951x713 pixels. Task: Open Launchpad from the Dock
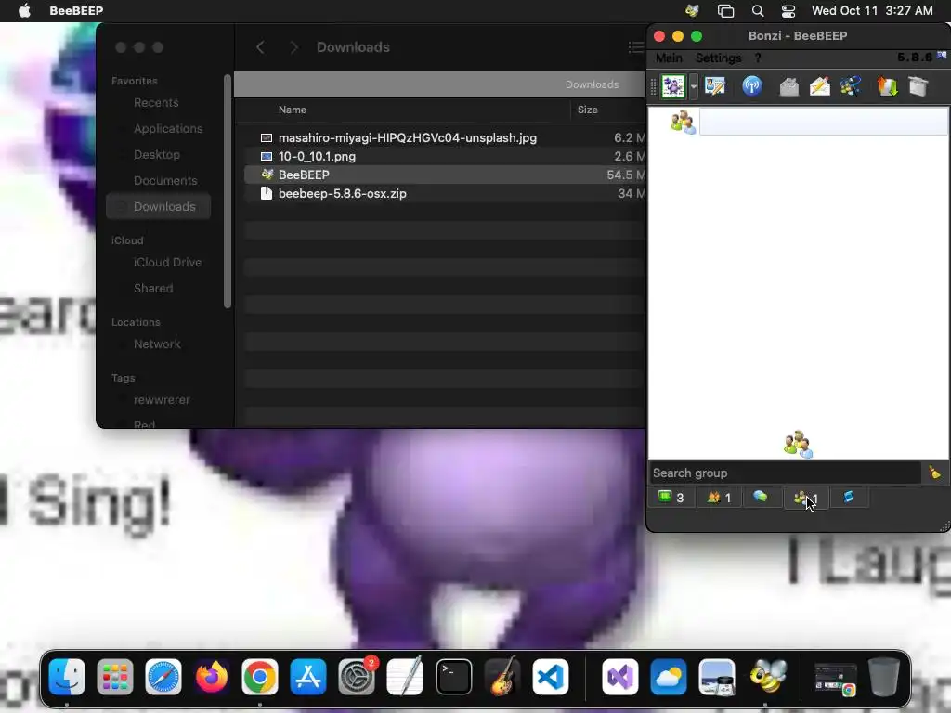tap(114, 677)
